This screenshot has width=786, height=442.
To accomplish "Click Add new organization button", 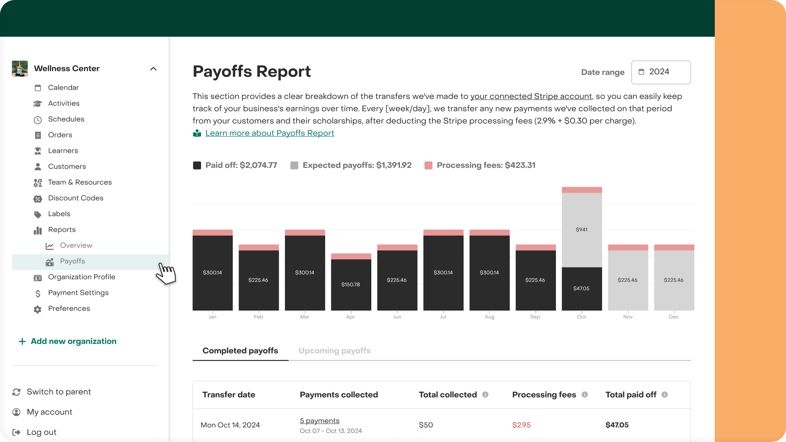I will click(x=68, y=341).
